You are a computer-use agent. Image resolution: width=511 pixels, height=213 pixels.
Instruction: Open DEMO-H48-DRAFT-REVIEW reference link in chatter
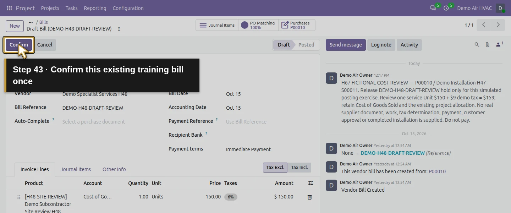392,153
